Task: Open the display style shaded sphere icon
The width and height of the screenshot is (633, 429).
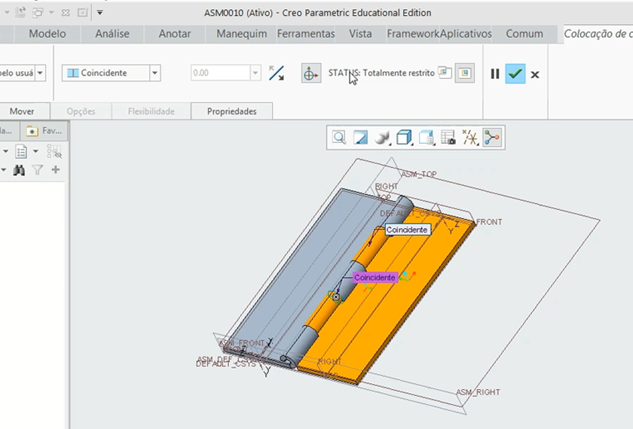Action: click(x=383, y=138)
